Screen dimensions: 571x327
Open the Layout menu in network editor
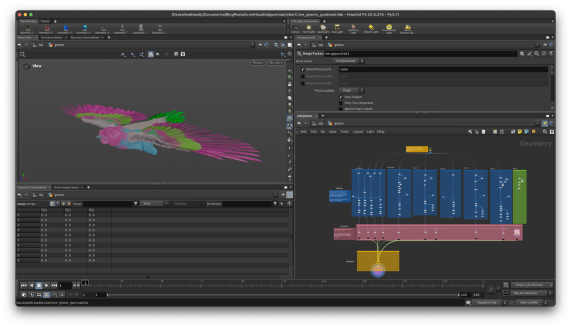(357, 131)
